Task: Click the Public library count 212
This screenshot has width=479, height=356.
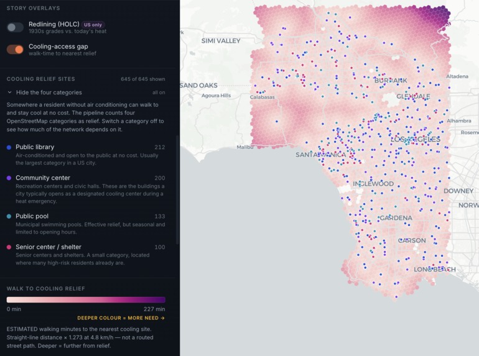Action: (160, 147)
